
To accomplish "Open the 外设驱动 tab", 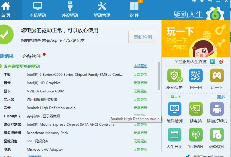I will tap(70, 10).
